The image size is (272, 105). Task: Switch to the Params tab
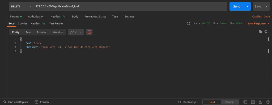(x=16, y=16)
